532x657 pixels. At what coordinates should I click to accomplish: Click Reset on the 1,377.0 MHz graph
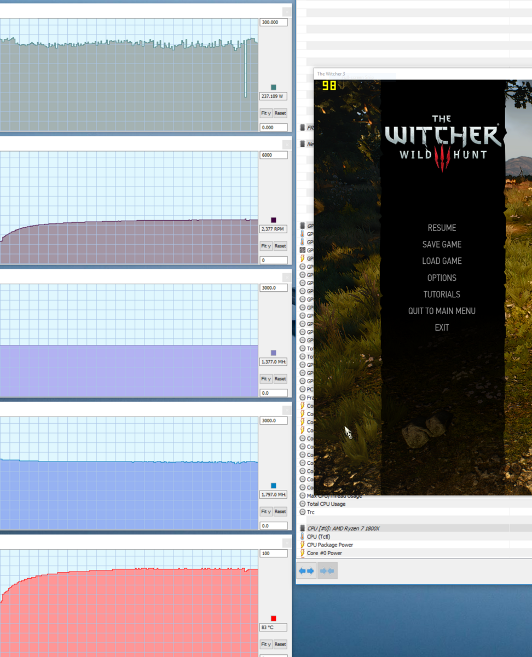(280, 379)
